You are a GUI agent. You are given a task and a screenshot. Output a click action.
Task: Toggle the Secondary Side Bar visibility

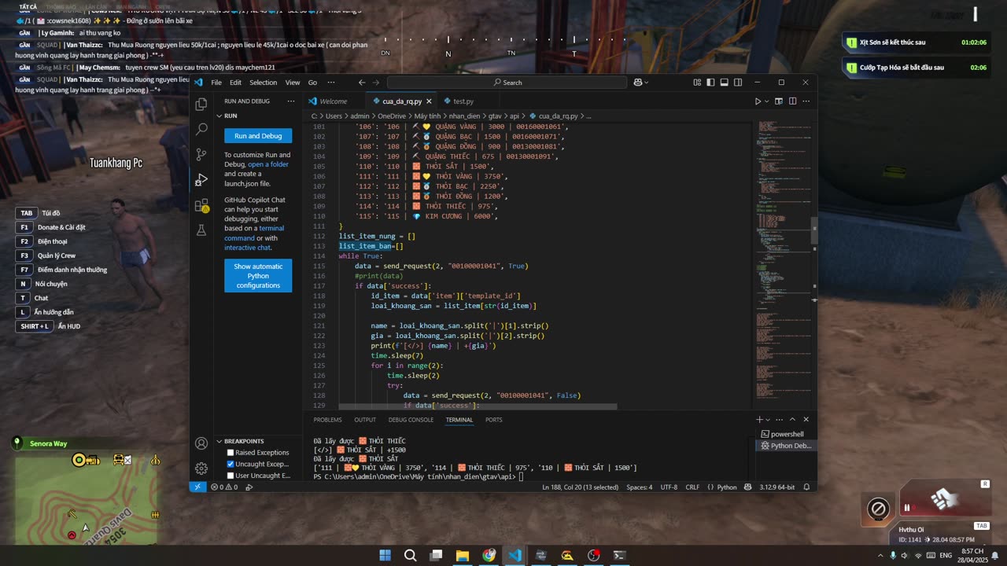[x=738, y=83]
